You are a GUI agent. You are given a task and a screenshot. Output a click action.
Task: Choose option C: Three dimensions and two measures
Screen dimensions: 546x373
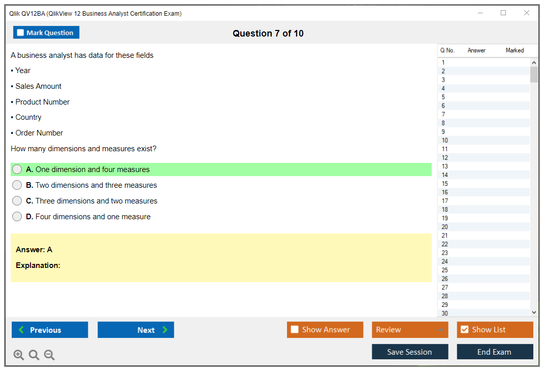pyautogui.click(x=17, y=201)
